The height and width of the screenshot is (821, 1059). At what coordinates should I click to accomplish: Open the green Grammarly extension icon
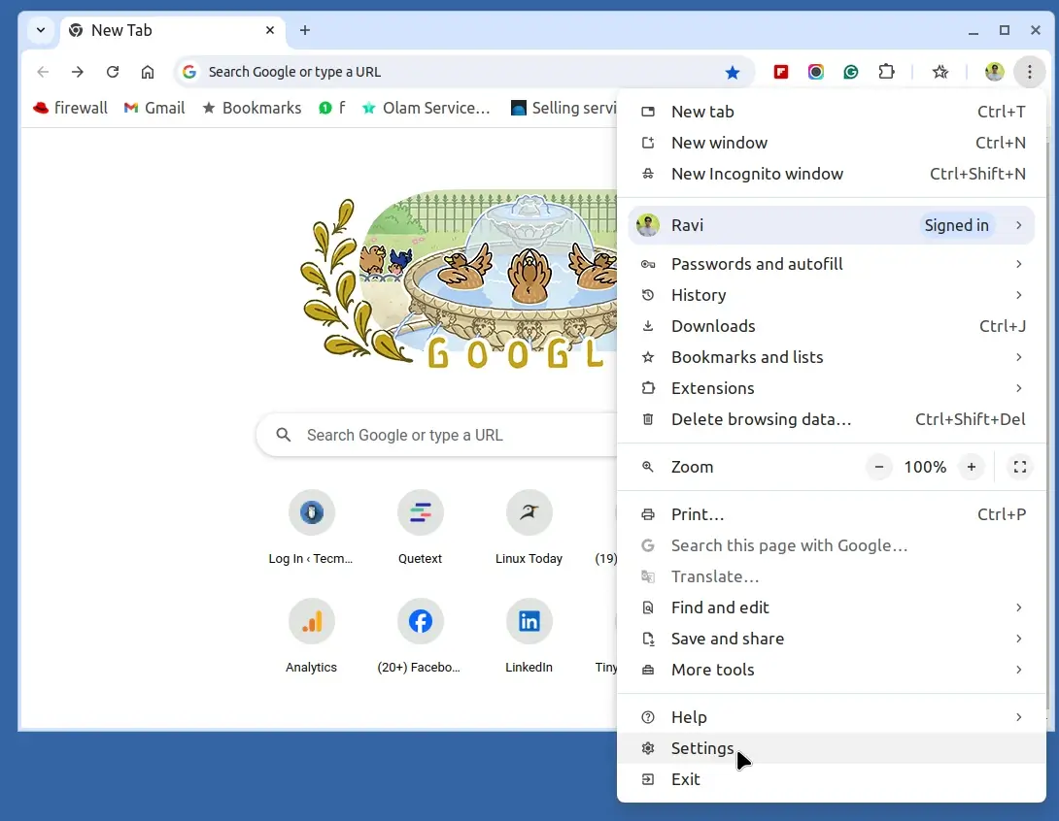point(851,72)
